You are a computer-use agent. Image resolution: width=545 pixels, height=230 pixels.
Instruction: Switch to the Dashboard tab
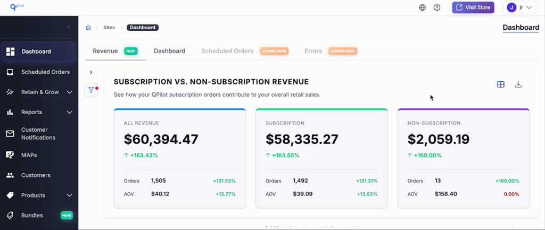pyautogui.click(x=169, y=51)
